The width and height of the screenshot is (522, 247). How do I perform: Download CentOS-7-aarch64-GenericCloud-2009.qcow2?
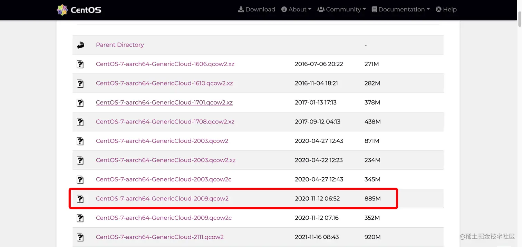click(x=162, y=199)
